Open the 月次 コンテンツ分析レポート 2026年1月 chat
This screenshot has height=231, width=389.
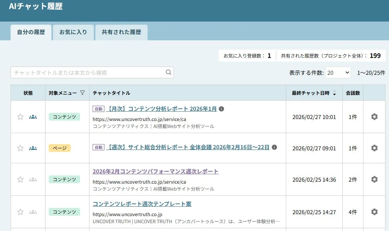161,109
